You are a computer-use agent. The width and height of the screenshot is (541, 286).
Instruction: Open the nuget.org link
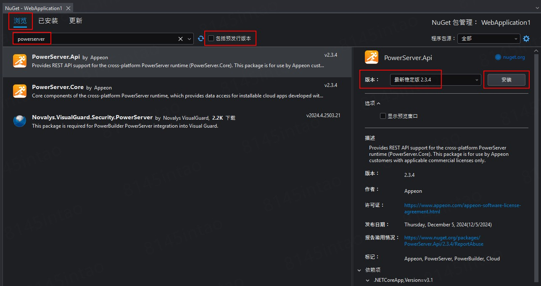(x=514, y=57)
